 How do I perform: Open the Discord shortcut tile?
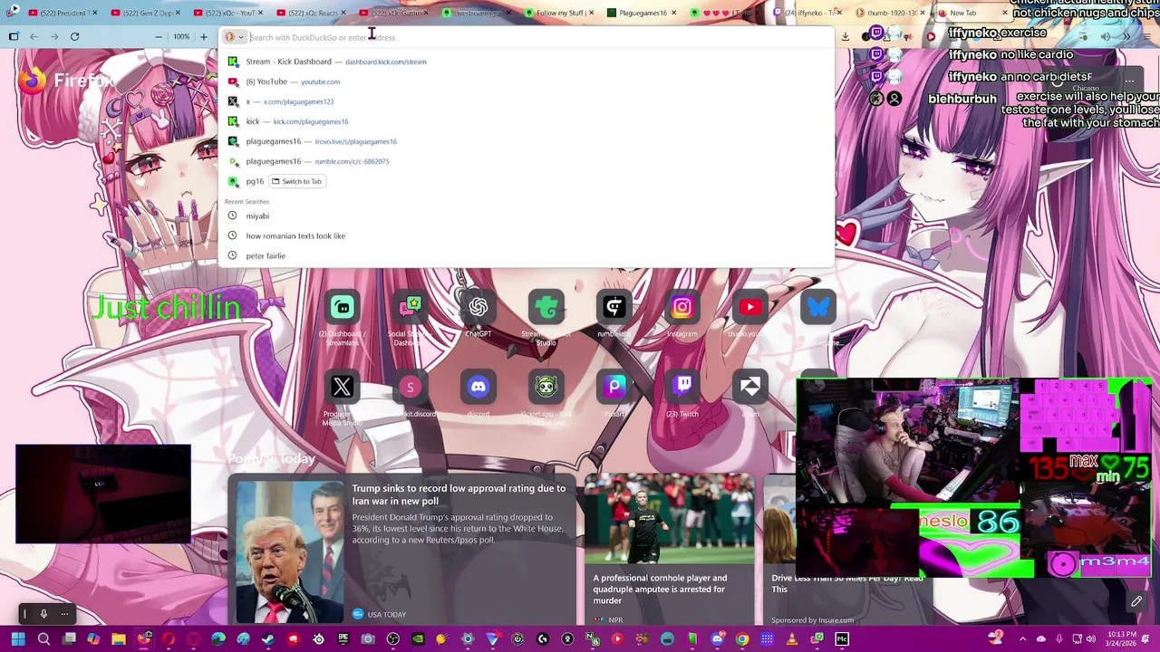pyautogui.click(x=478, y=388)
